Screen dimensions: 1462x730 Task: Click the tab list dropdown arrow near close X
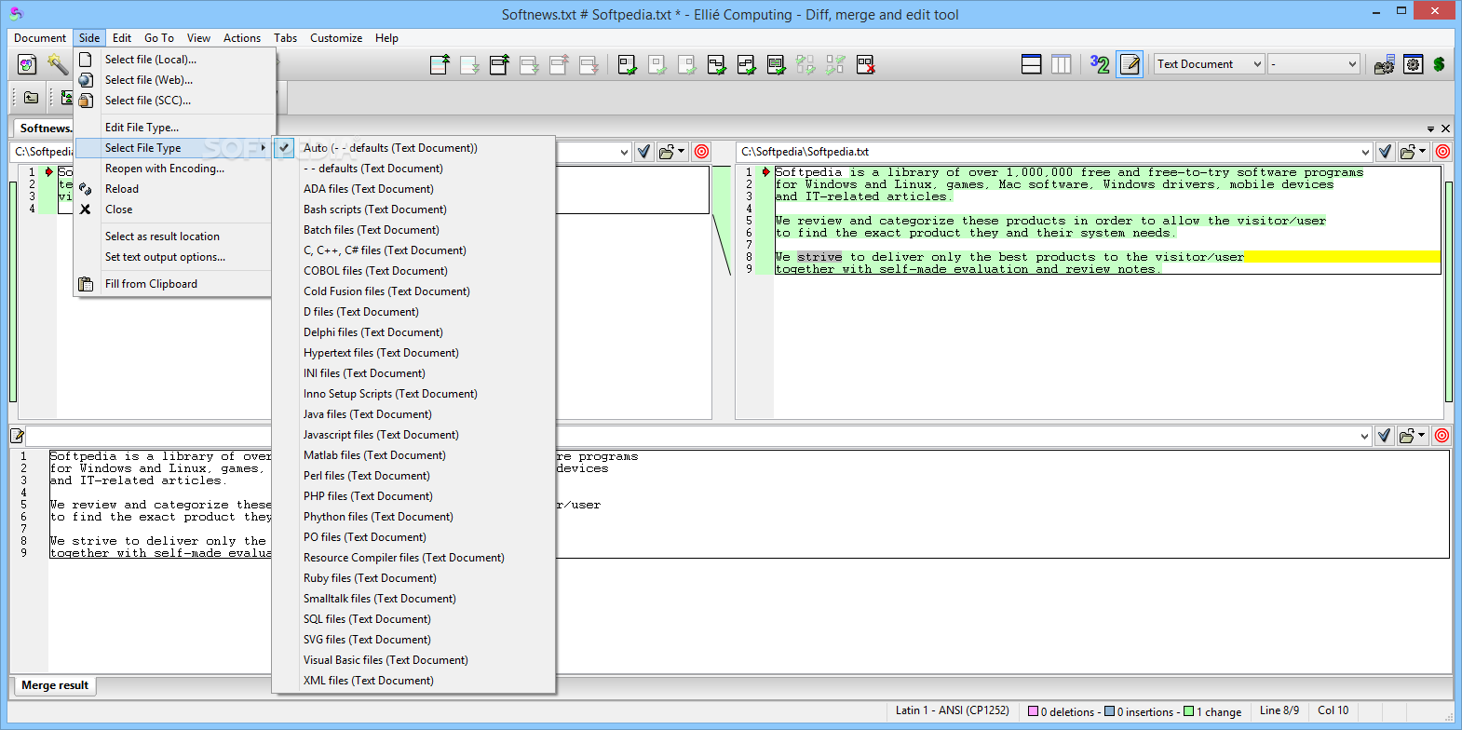pos(1430,128)
